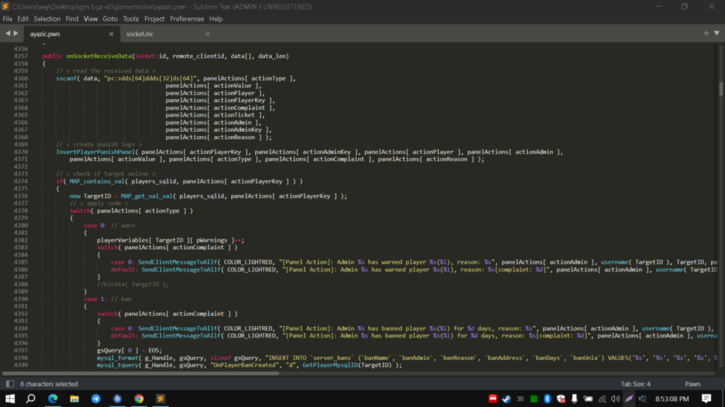Click the '// < create punish logs >' comment
The width and height of the screenshot is (725, 407).
[99, 144]
